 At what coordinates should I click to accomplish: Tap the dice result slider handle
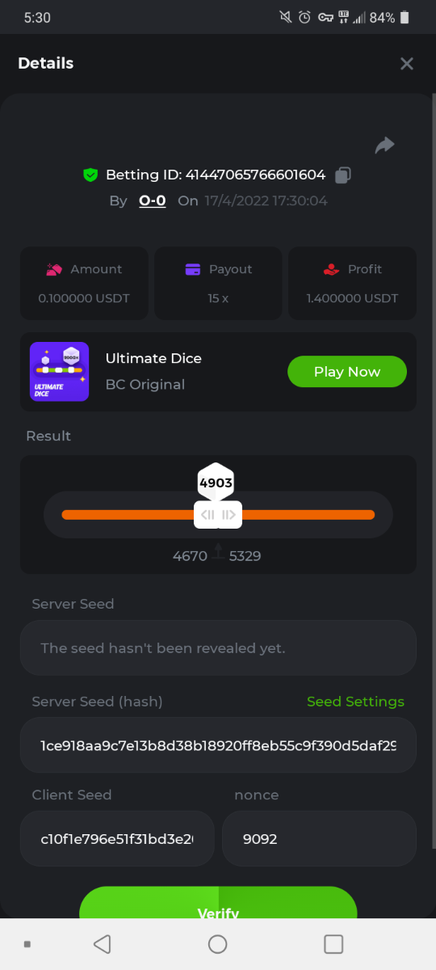(x=218, y=515)
